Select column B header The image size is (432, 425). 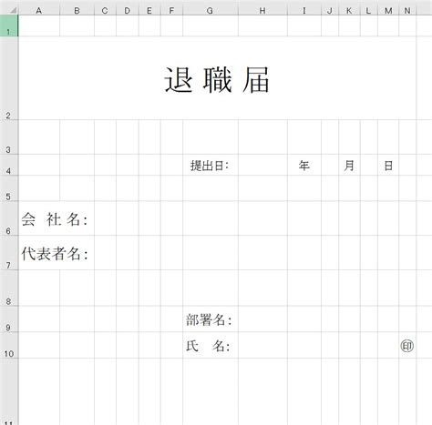pyautogui.click(x=77, y=11)
